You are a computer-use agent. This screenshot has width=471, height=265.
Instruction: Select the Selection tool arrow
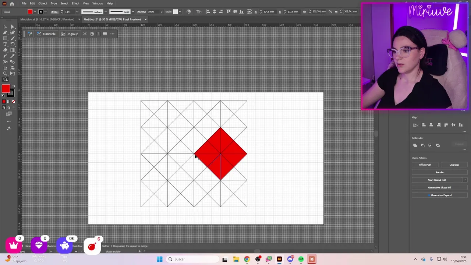click(x=5, y=26)
